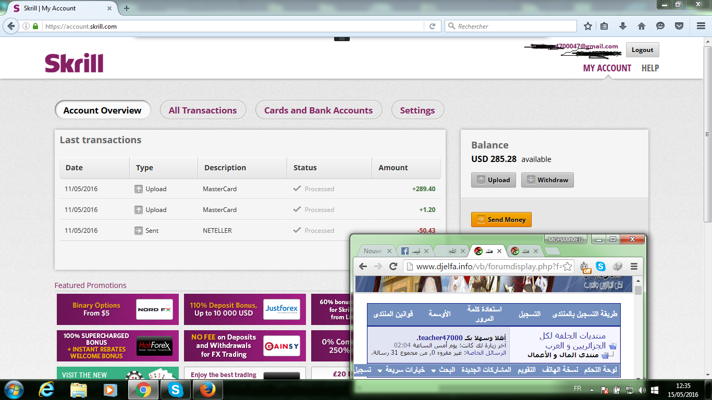Open File Explorer from taskbar
Image resolution: width=712 pixels, height=400 pixels.
coord(79,390)
